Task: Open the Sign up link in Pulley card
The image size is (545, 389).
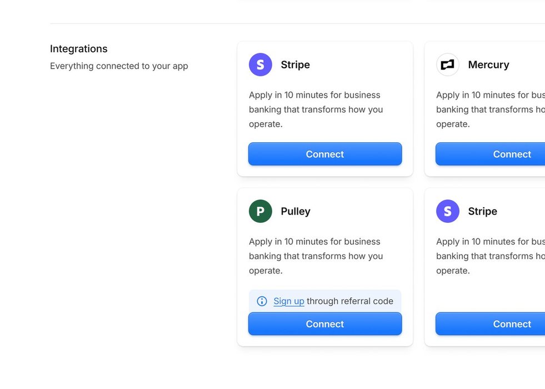Action: tap(289, 301)
